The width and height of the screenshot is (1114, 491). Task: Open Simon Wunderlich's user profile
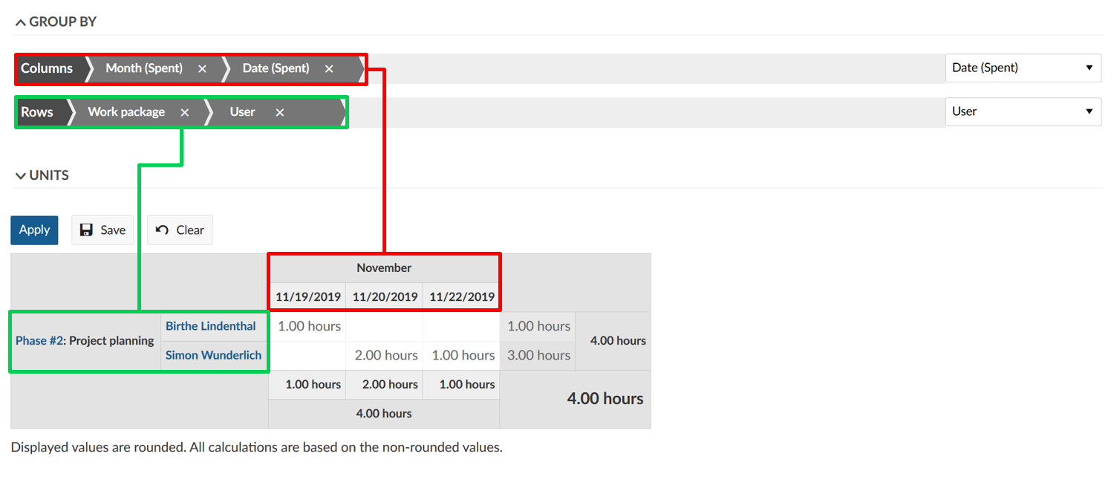coord(213,355)
